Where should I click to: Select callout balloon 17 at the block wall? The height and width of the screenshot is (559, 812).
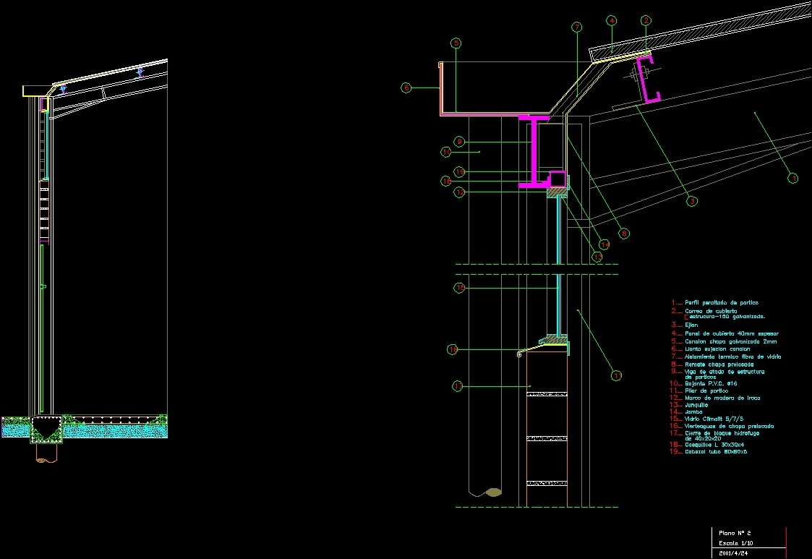point(458,385)
